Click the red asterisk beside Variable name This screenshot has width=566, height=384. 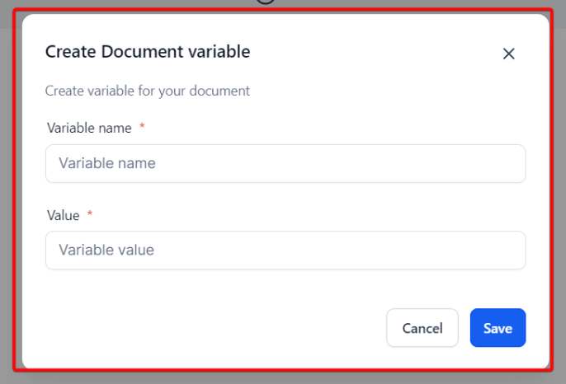pyautogui.click(x=142, y=126)
